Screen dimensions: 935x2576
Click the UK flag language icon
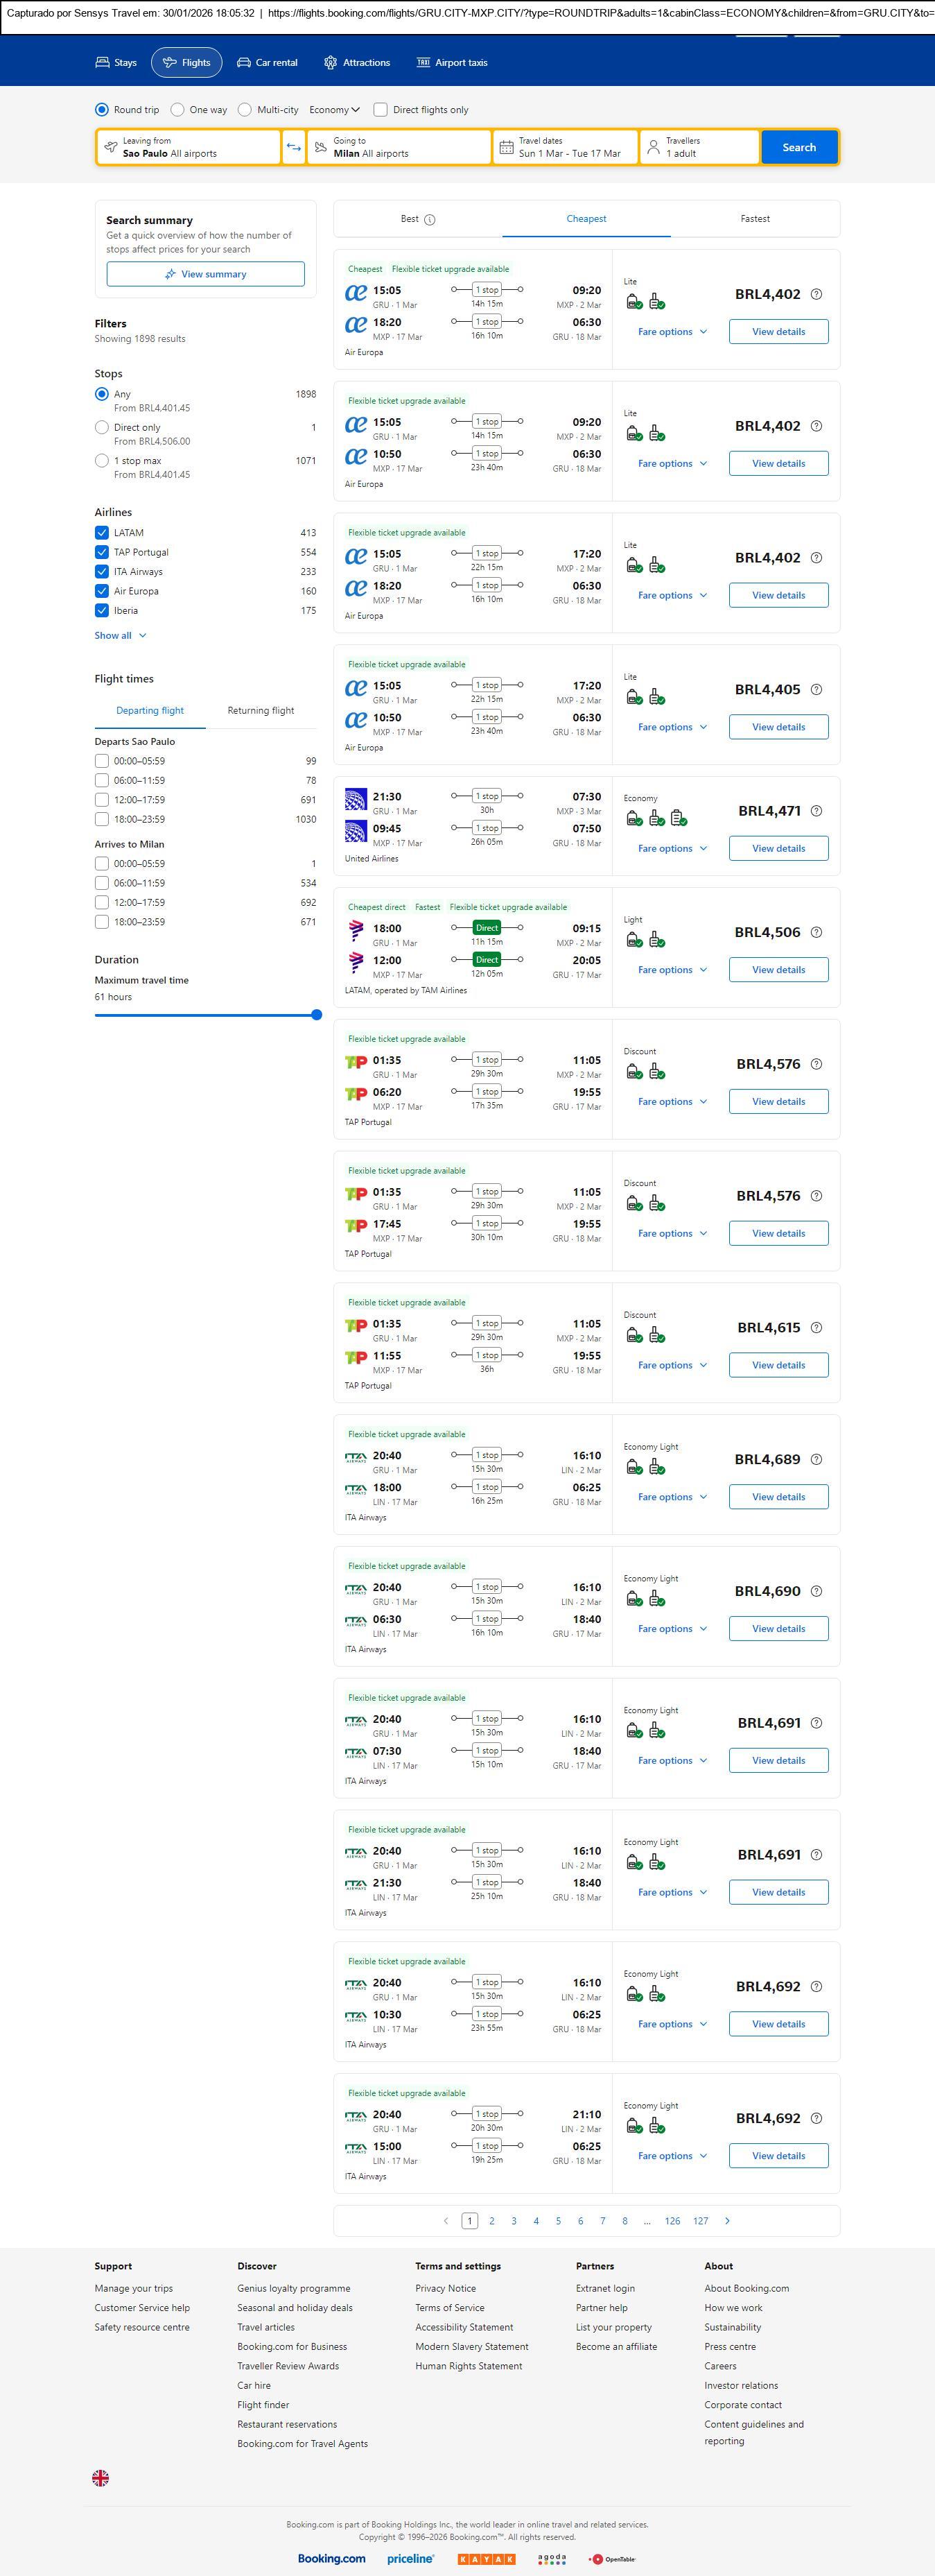click(101, 2478)
